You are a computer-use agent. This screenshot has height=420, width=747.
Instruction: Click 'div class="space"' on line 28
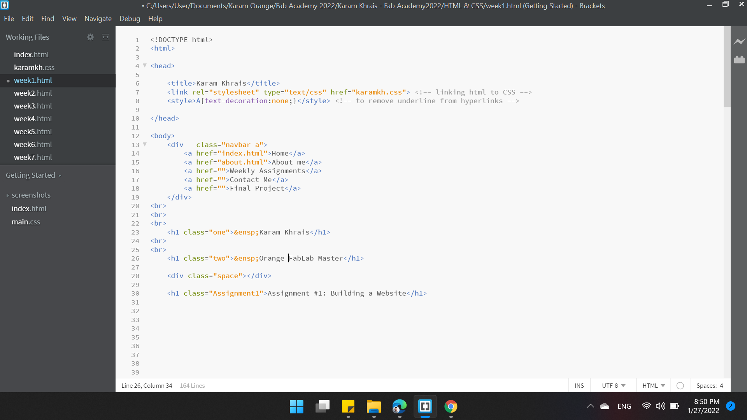pyautogui.click(x=205, y=276)
